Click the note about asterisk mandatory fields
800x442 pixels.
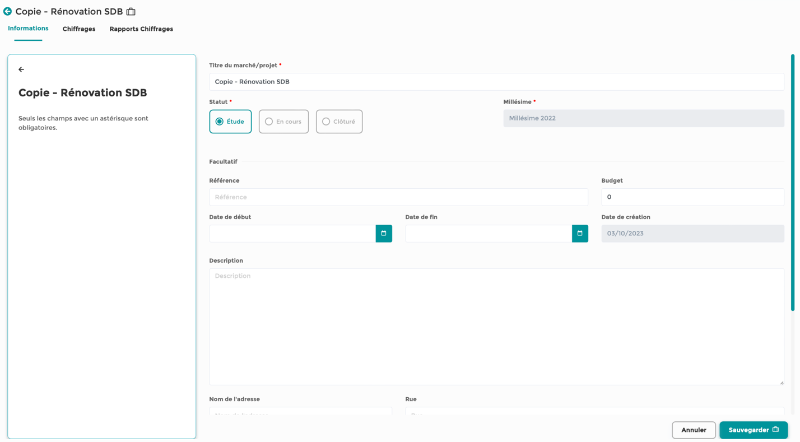point(83,123)
